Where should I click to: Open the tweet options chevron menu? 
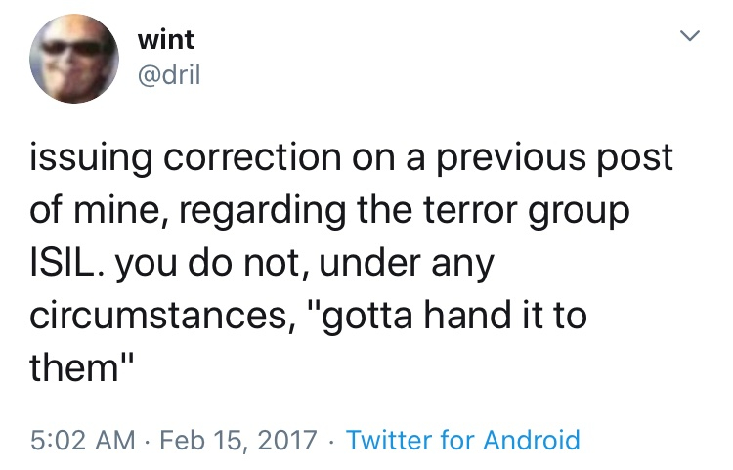[690, 38]
